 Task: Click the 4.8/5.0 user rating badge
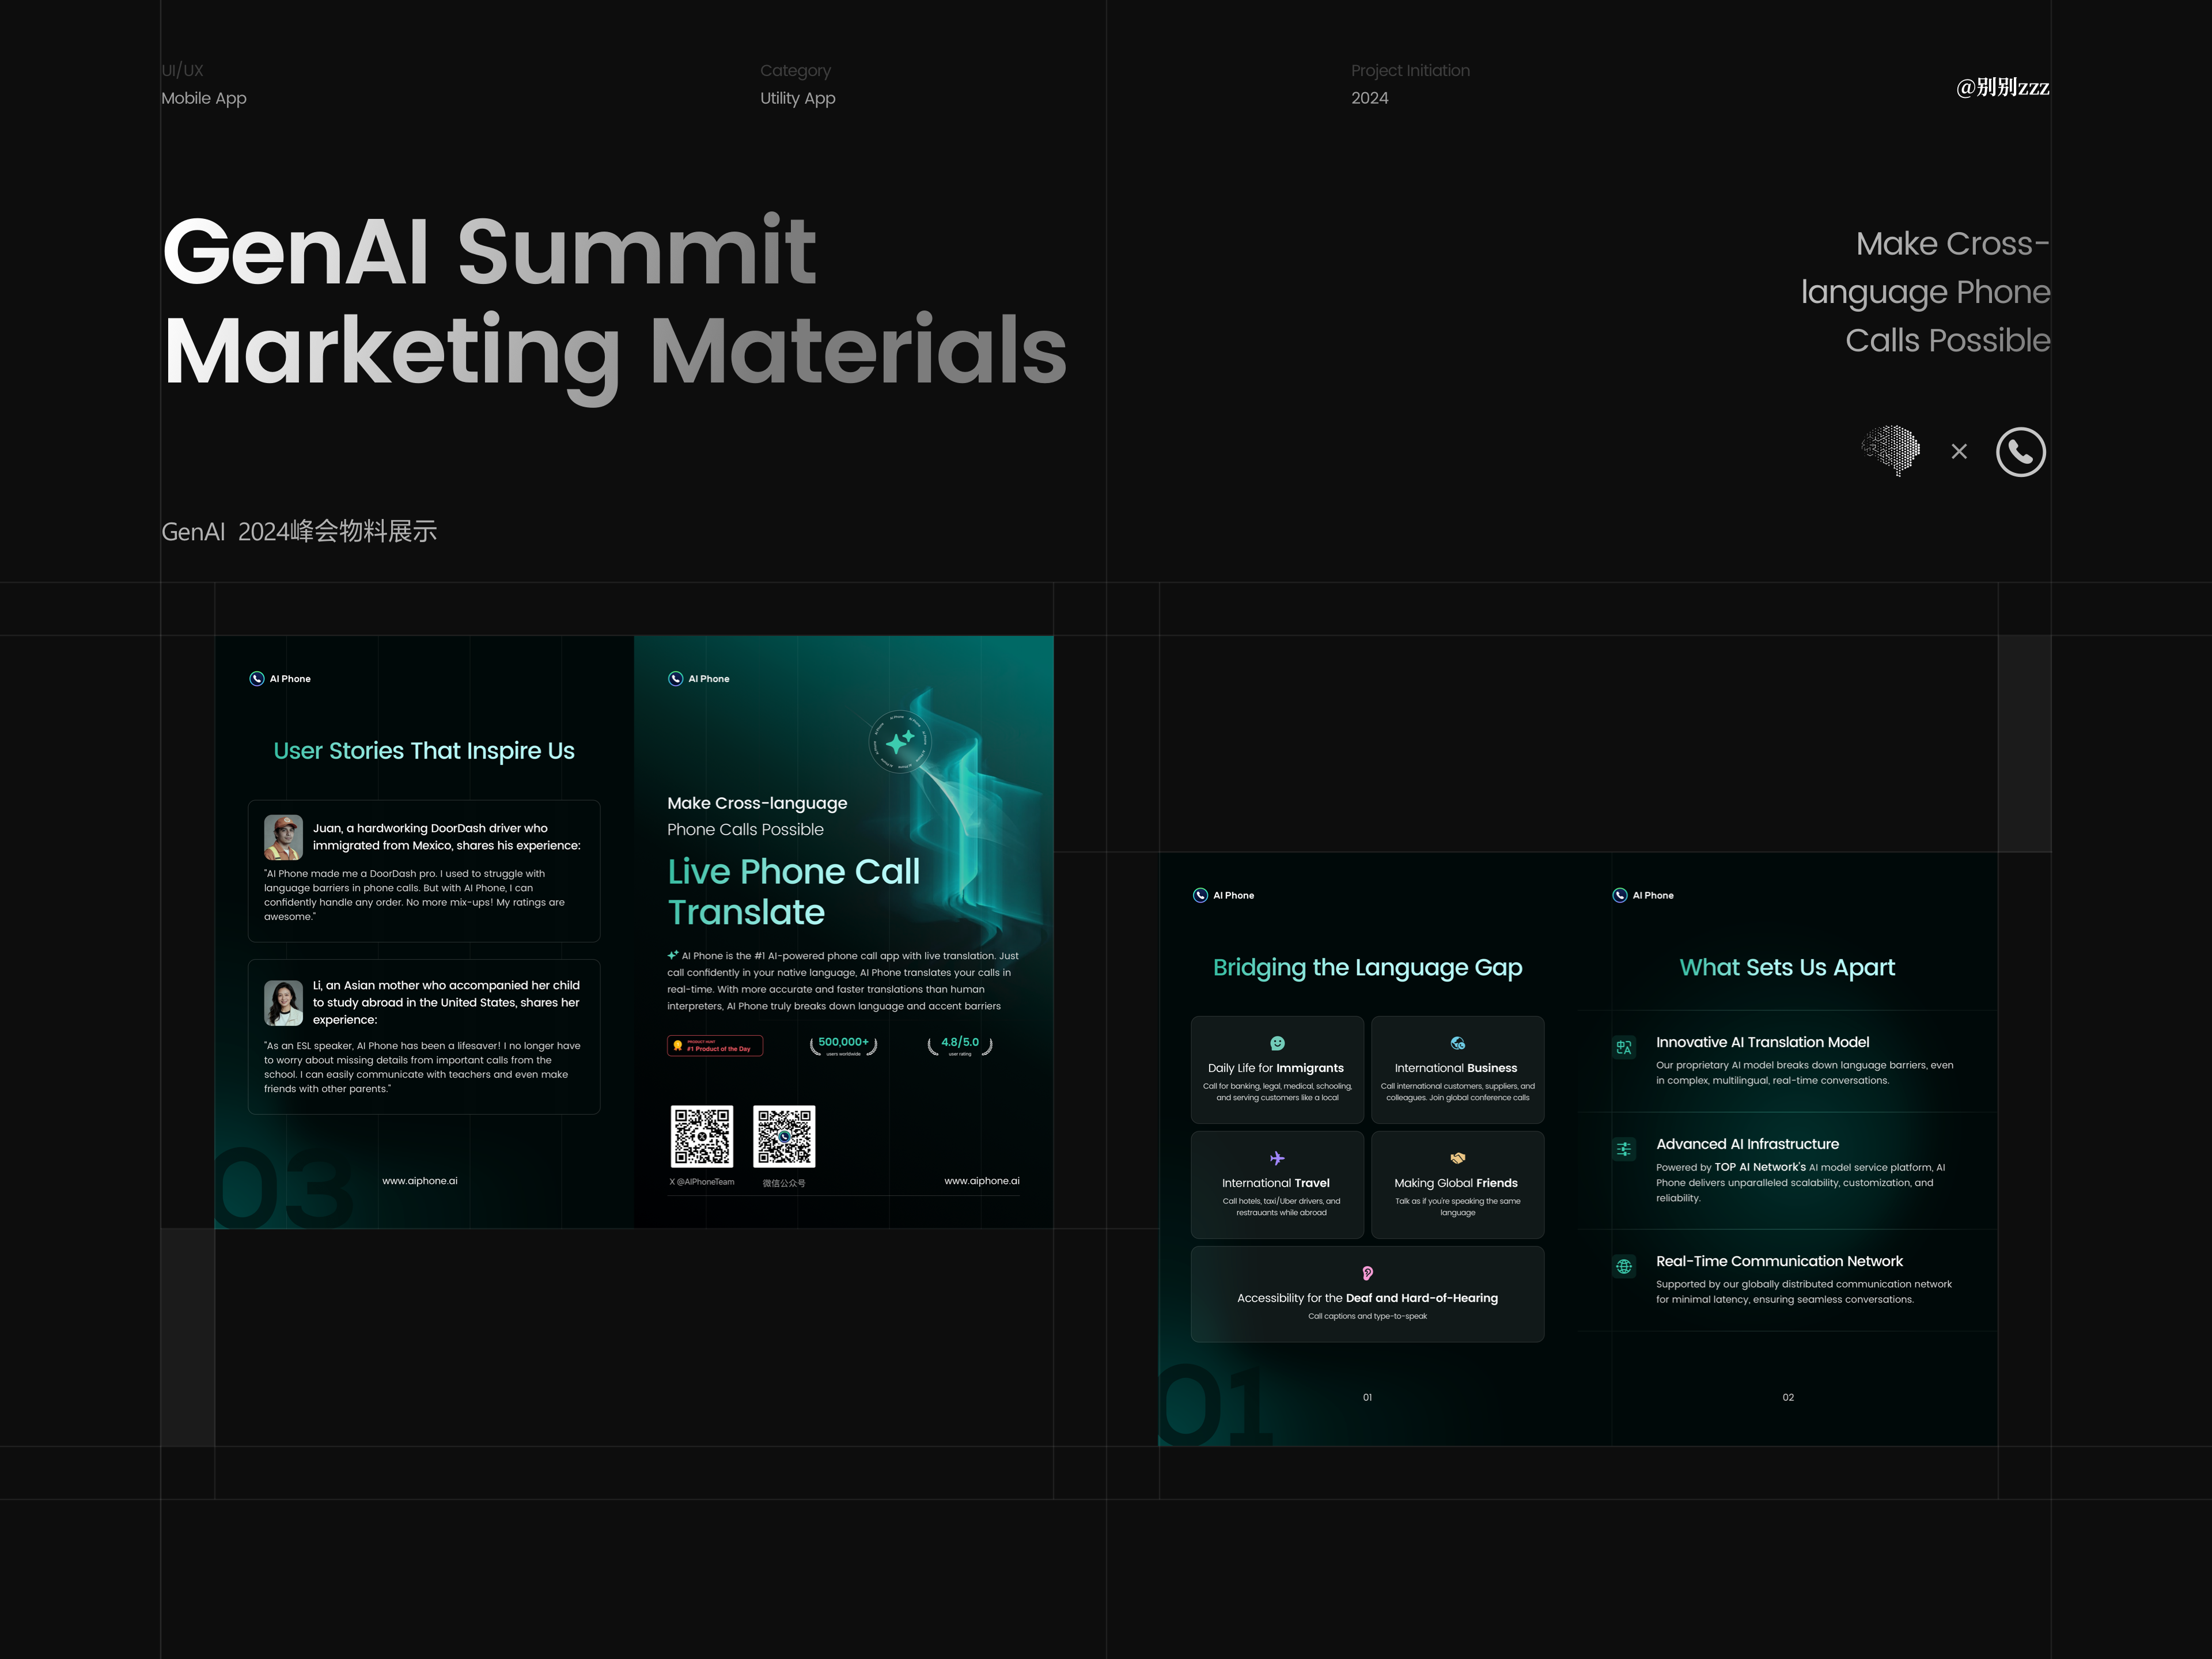[960, 1046]
